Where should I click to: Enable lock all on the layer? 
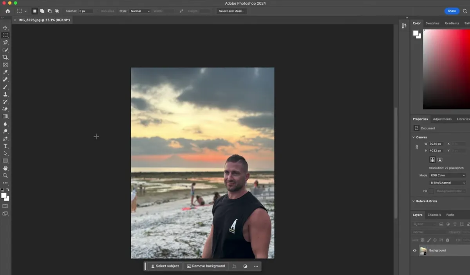point(448,240)
